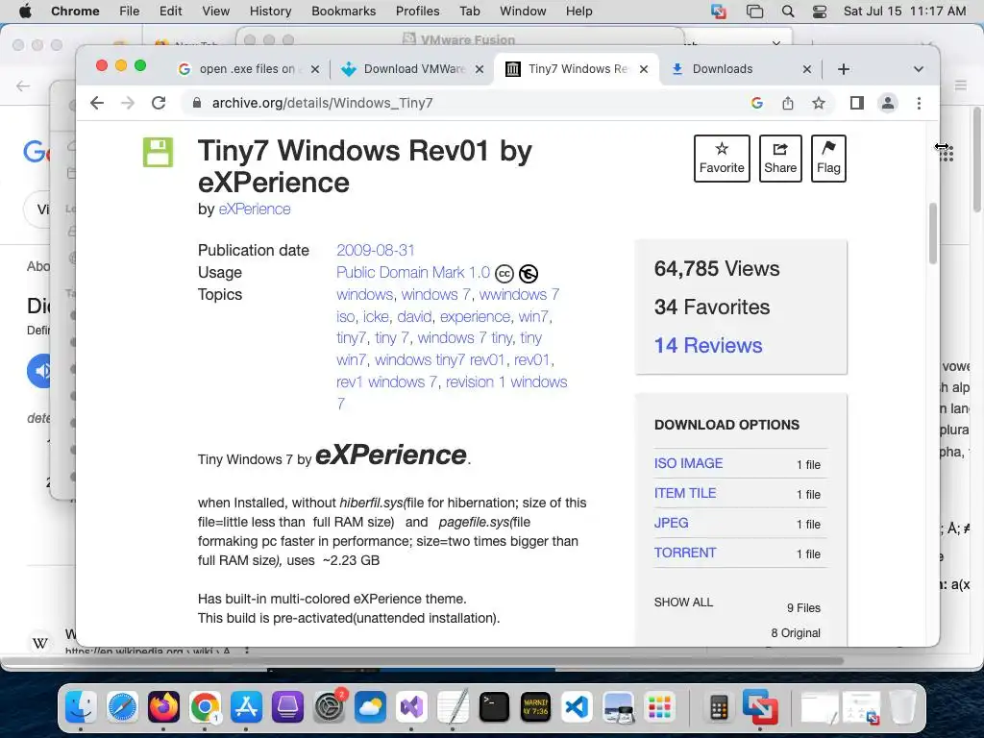Screen dimensions: 984x738
Task: Select the TORRENT download option
Action: [684, 553]
